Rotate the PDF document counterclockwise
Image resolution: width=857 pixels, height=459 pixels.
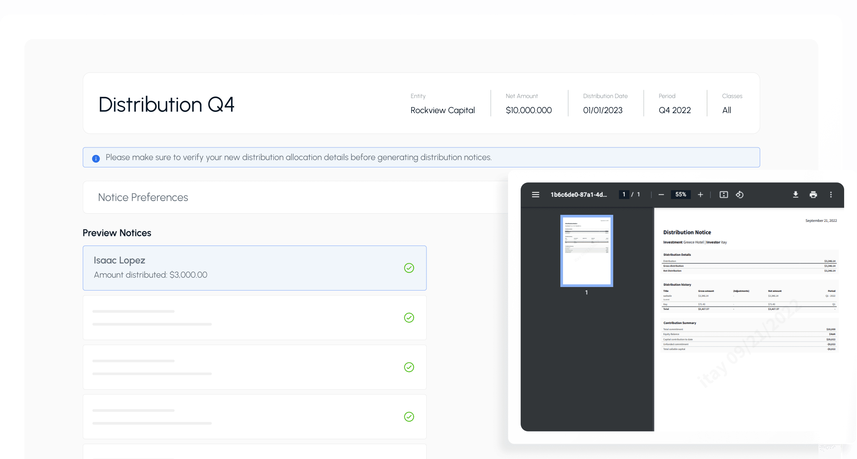(739, 195)
